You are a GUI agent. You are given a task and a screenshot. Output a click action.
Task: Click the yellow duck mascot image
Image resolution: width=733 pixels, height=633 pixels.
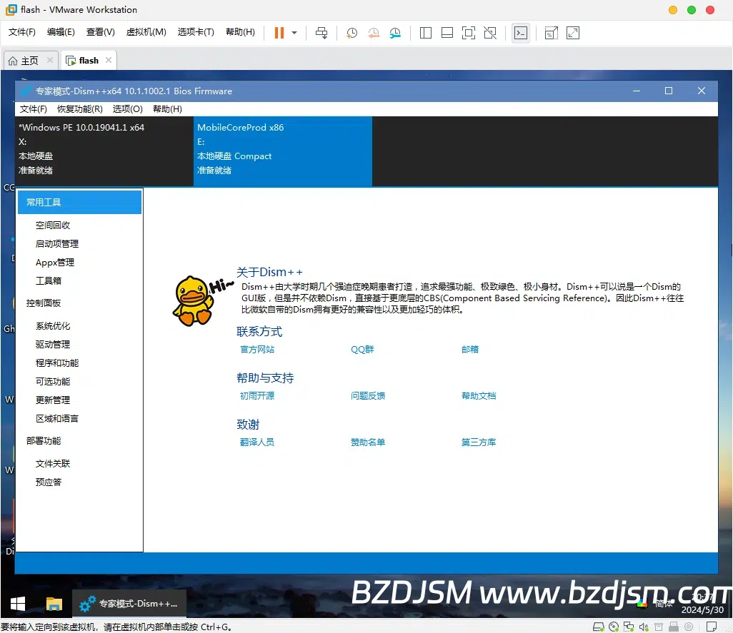pyautogui.click(x=194, y=301)
